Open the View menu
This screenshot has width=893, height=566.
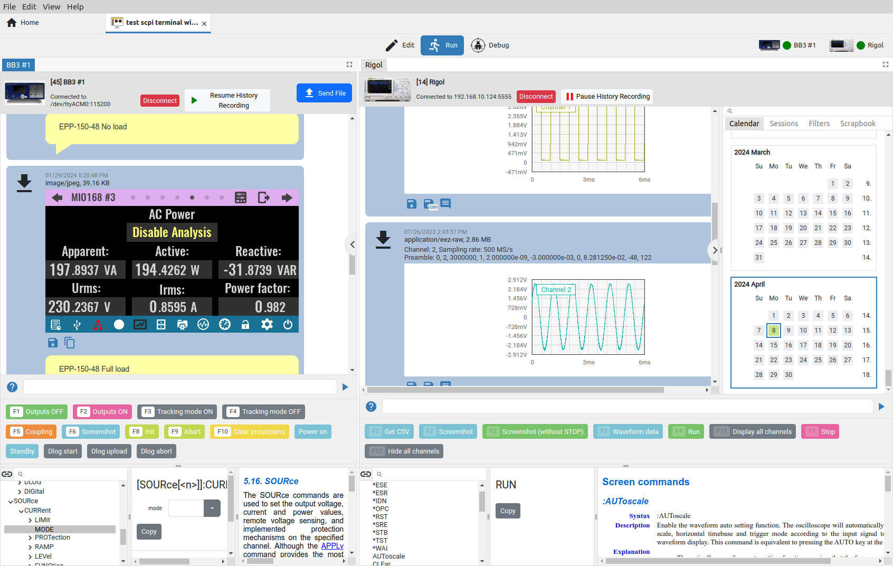click(x=52, y=7)
